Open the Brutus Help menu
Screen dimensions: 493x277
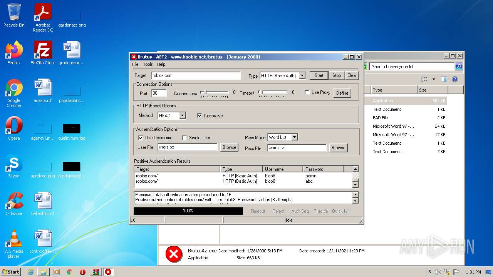(161, 64)
